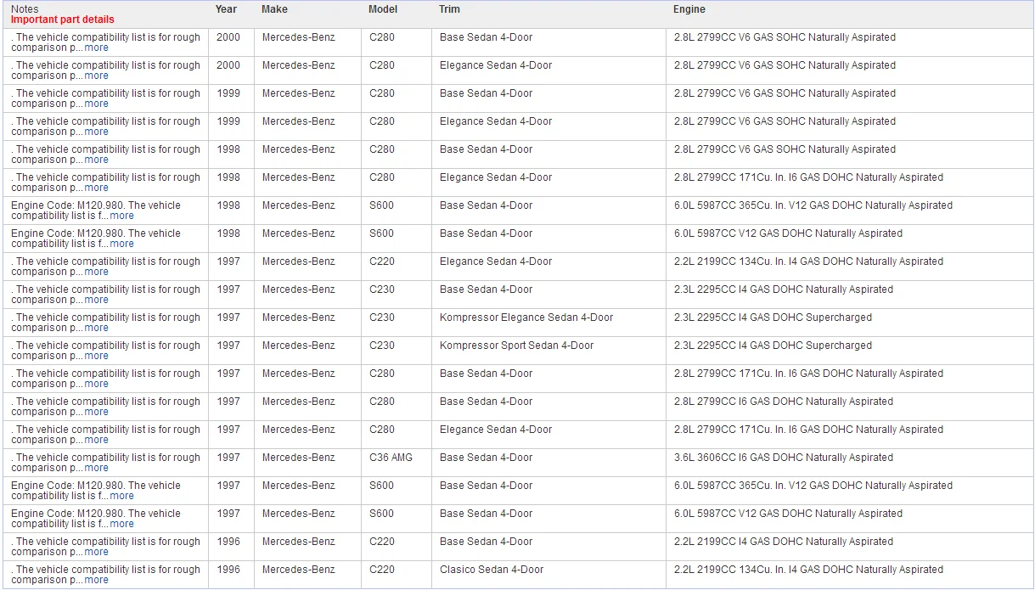Select 'Kompressor Elegance Sedan 4-Door' trim cell
The width and height of the screenshot is (1035, 590).
tap(526, 317)
